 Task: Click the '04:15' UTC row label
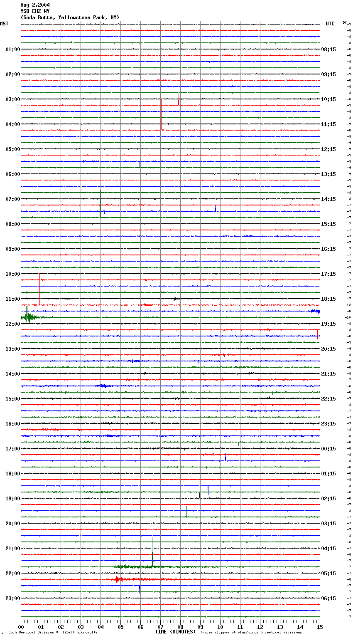(x=328, y=549)
